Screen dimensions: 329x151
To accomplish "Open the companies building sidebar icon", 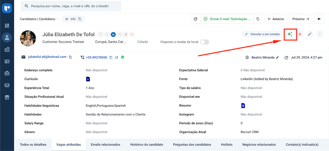I will (7, 50).
